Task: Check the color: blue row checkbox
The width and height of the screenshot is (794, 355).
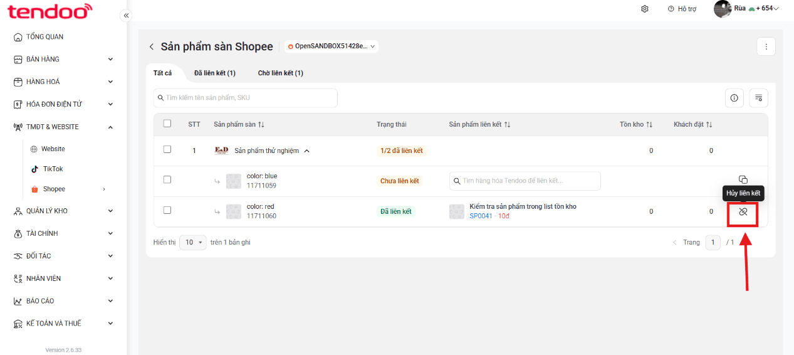Action: click(167, 179)
